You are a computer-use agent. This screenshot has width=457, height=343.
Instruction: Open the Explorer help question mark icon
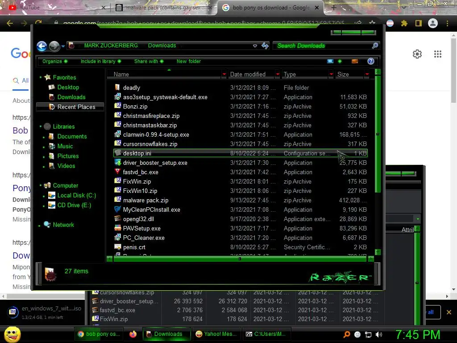coord(371,61)
